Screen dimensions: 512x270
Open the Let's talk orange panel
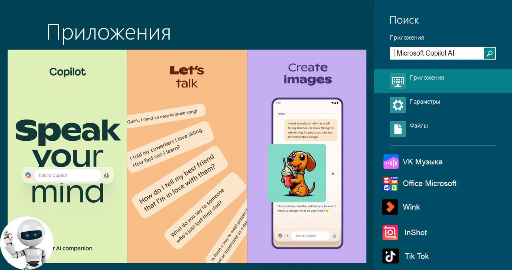point(187,156)
